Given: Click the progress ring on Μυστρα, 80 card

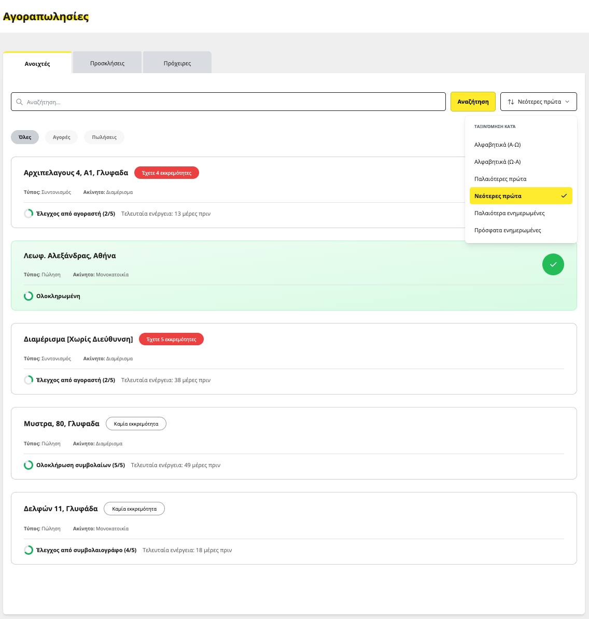Looking at the screenshot, I should click(x=29, y=465).
